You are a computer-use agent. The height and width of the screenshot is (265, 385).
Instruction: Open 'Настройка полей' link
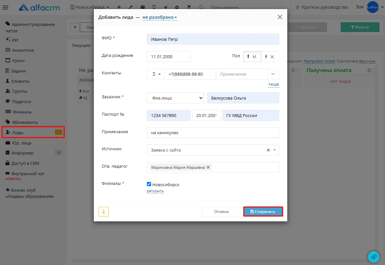point(319,61)
